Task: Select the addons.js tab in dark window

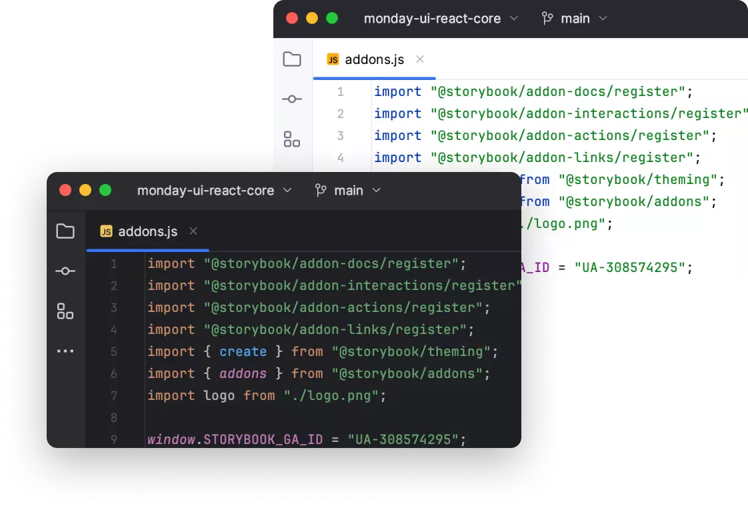Action: (x=139, y=231)
